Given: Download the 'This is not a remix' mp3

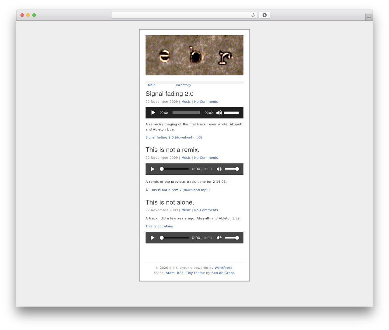Looking at the screenshot, I should pos(180,190).
